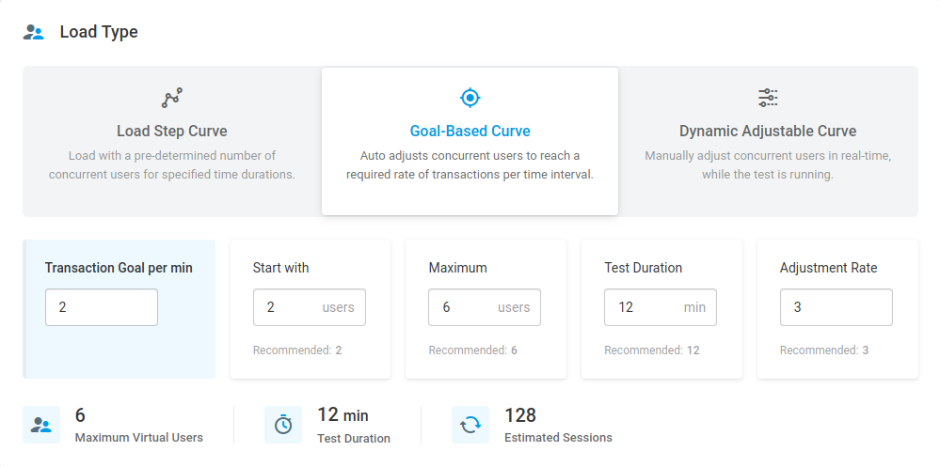This screenshot has height=467, width=940.
Task: Select the Load Step Curve option
Action: [172, 141]
